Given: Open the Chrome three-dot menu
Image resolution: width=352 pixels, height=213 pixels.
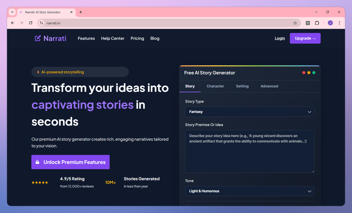Looking at the screenshot, I should click(339, 23).
